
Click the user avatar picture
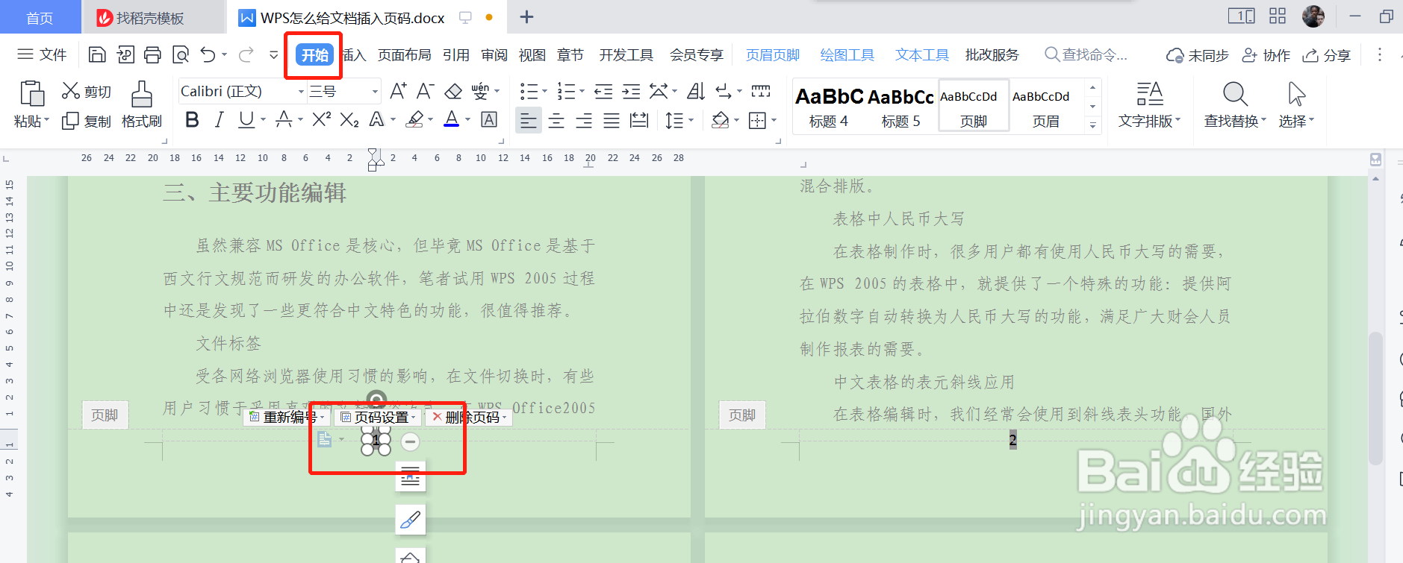coord(1313,16)
